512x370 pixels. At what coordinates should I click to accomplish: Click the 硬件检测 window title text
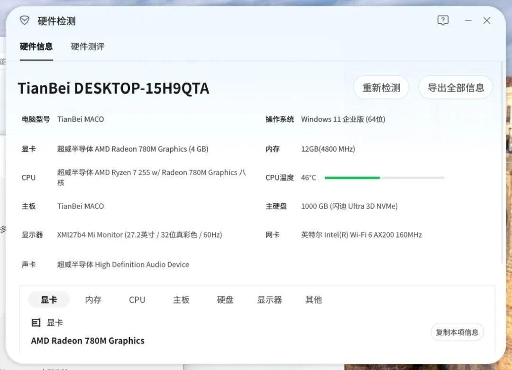point(56,21)
